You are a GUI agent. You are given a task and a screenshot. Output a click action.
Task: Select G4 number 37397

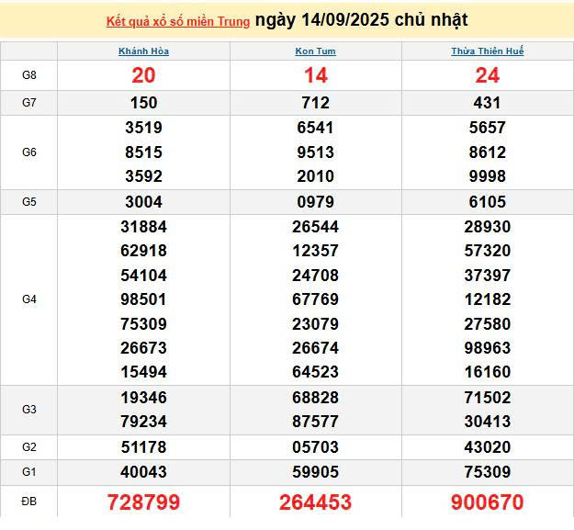click(488, 276)
